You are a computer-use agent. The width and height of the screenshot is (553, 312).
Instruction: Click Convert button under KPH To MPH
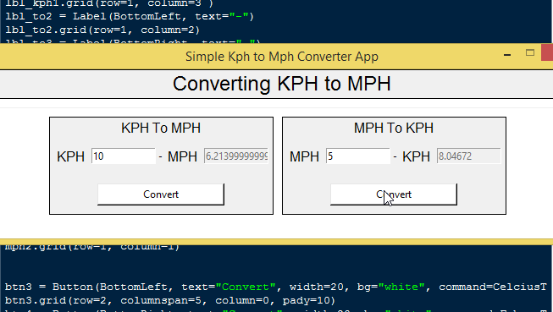[x=161, y=194]
